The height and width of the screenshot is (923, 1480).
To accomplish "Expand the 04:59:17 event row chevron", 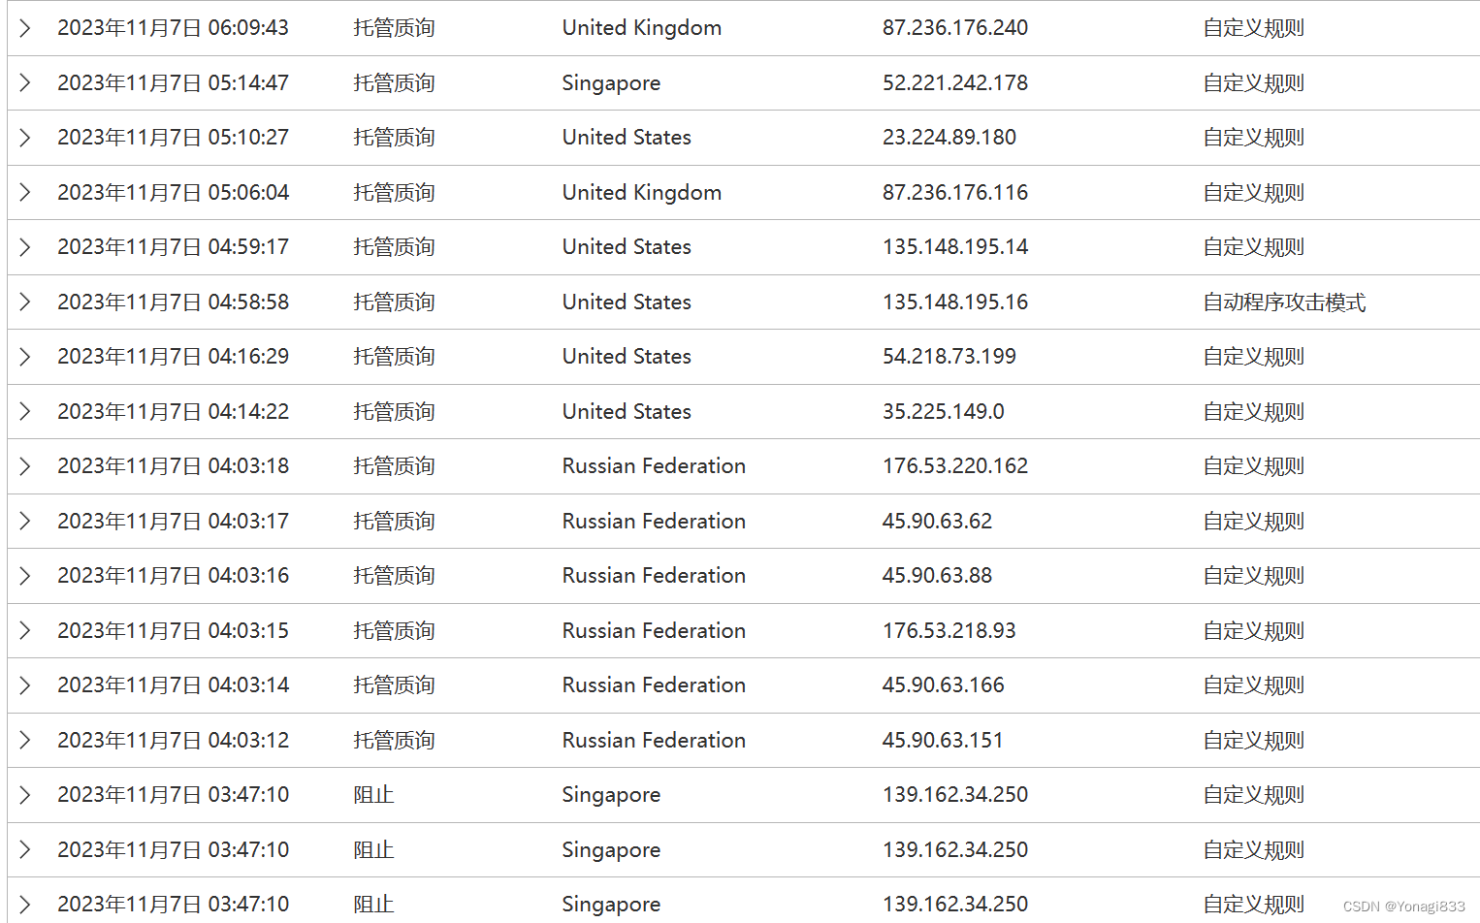I will (25, 247).
